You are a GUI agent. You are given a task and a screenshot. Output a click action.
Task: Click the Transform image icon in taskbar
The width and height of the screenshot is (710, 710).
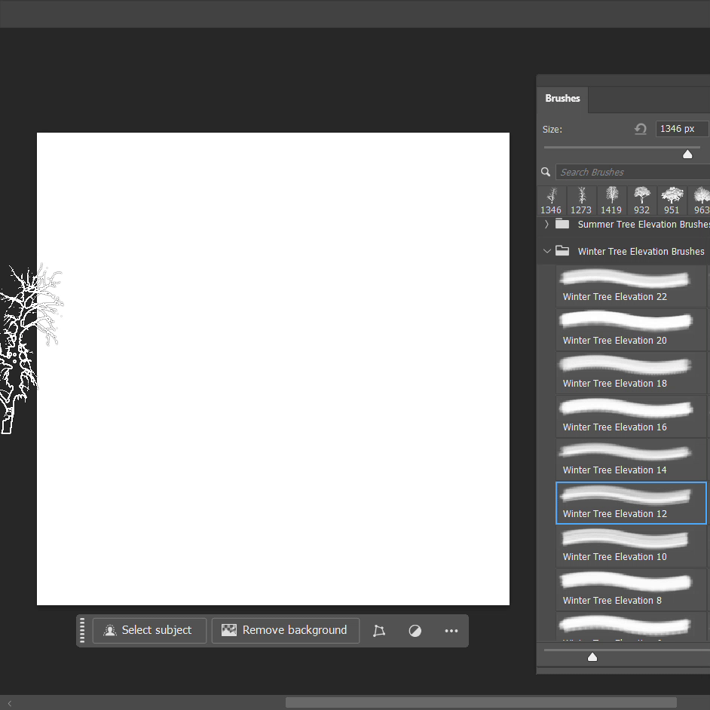(379, 631)
